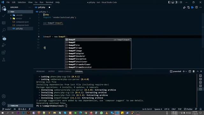Choose the Dompdf\Renderer autocomplete suggestion

98,56
